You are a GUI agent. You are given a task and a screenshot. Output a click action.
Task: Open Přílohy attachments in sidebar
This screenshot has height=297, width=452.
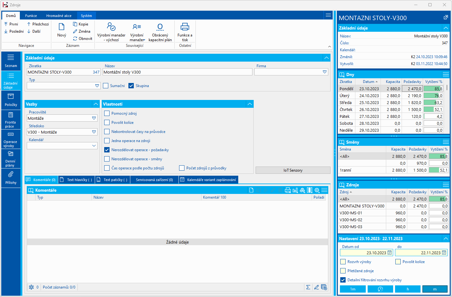pos(11,178)
